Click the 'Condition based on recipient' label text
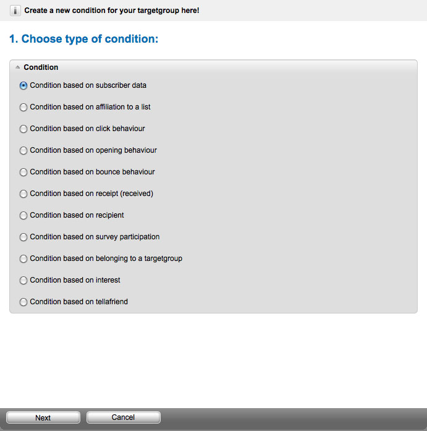 [77, 215]
